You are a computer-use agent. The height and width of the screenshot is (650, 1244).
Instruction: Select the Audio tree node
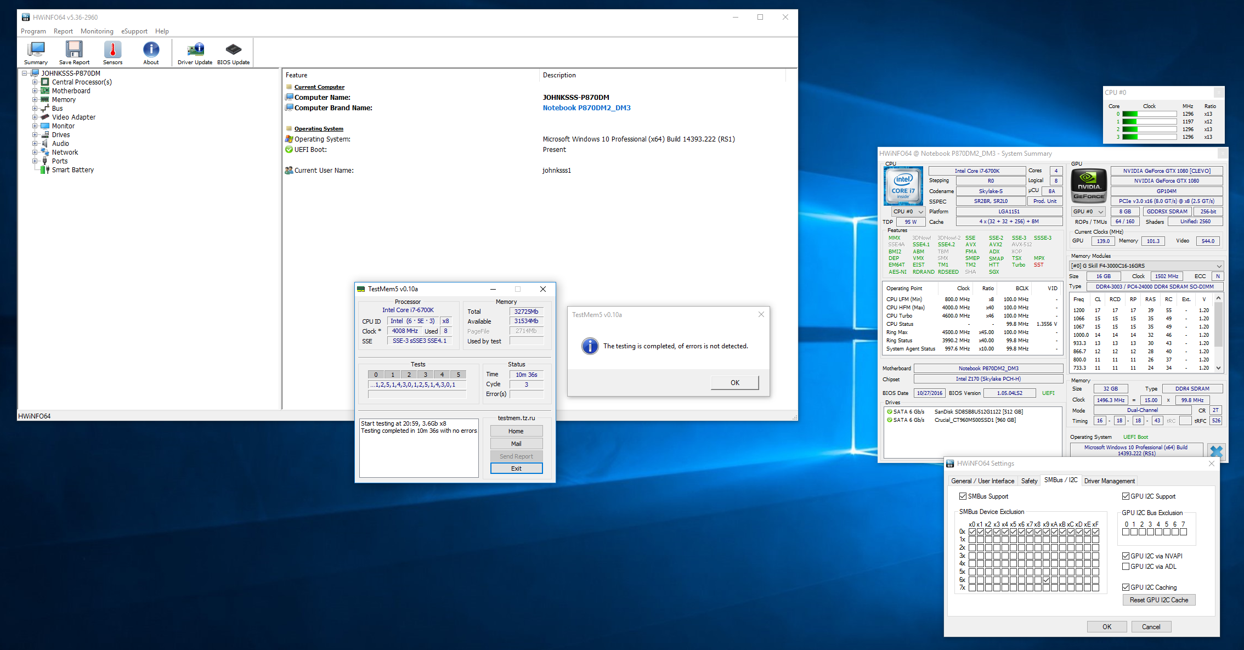tap(60, 143)
